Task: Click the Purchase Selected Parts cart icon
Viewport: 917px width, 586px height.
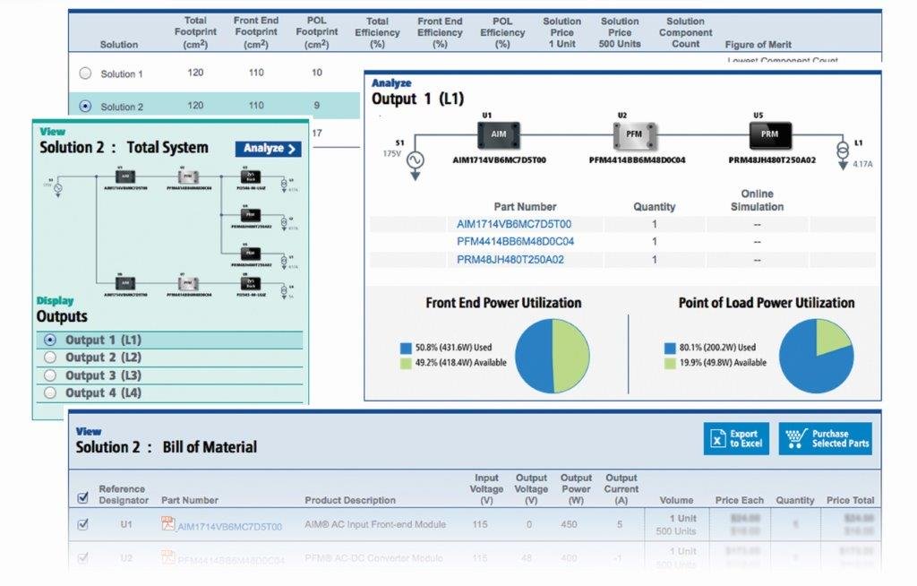Action: [795, 438]
